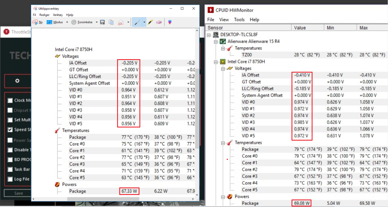This screenshot has width=388, height=207.
Task: Select the yellow Highlighter tool
Action: (x=150, y=22)
